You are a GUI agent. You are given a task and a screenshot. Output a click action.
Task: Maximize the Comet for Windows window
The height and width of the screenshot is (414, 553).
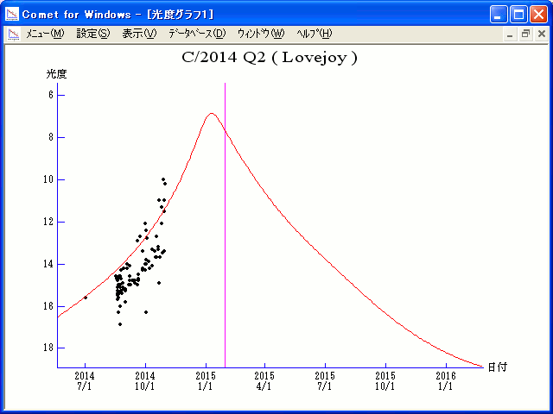(518, 15)
